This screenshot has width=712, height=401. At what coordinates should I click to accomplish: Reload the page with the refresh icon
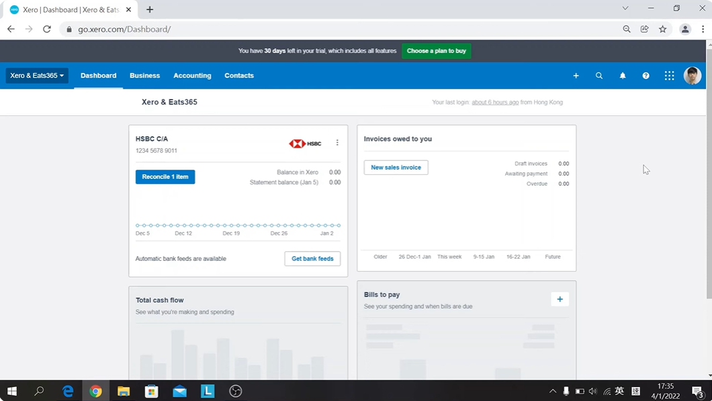click(47, 29)
